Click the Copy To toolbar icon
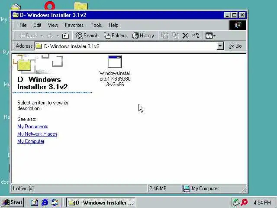The image size is (277, 208). tap(175, 36)
